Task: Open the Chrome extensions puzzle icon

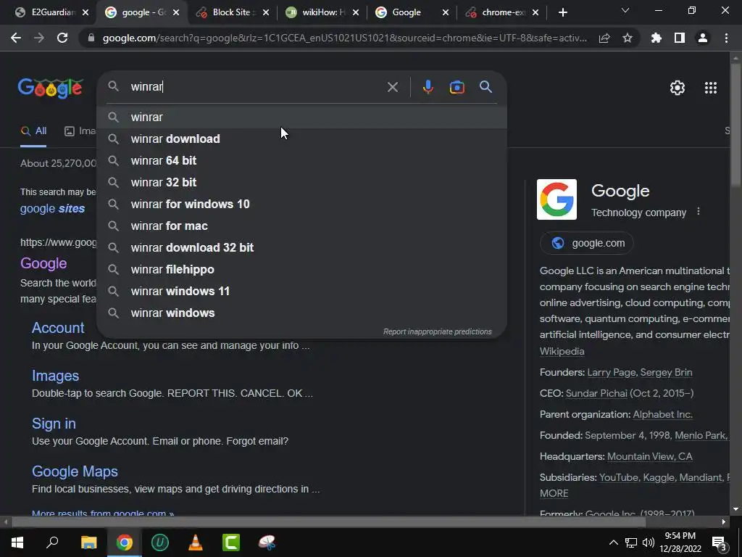Action: click(656, 38)
